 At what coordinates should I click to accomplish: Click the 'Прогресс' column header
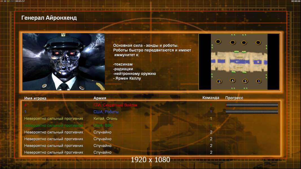pos(234,98)
